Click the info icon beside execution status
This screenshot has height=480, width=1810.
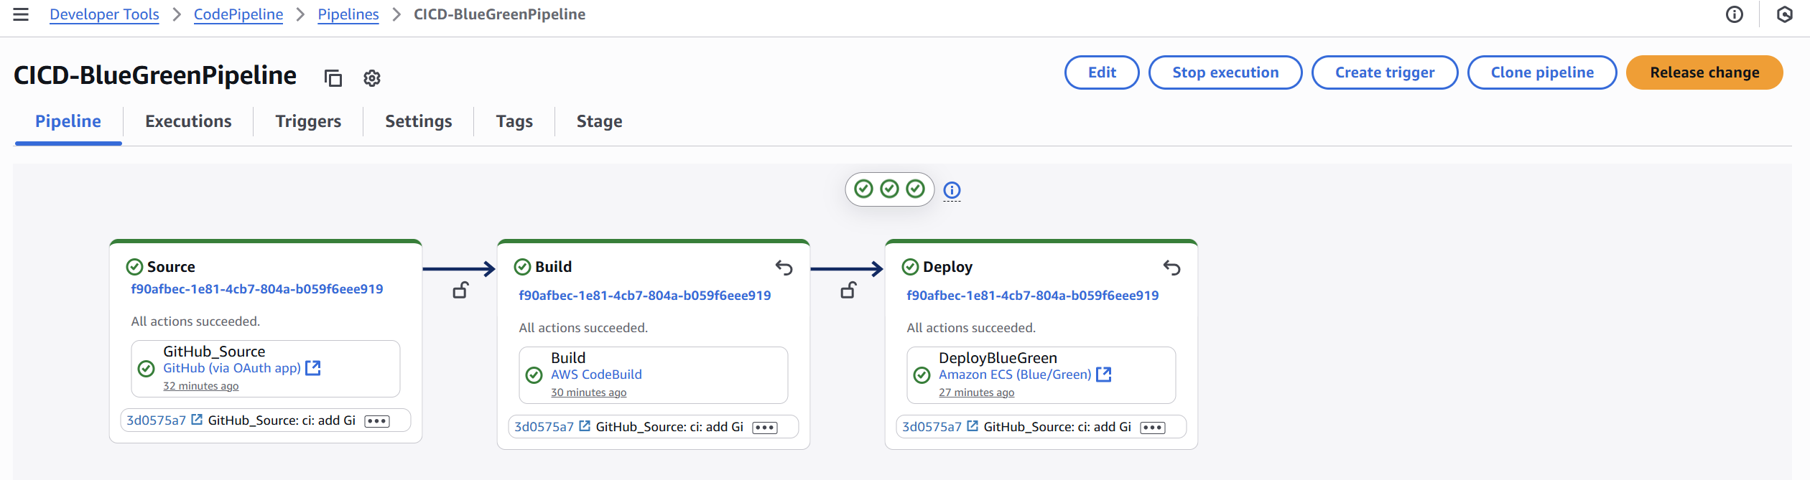(952, 190)
